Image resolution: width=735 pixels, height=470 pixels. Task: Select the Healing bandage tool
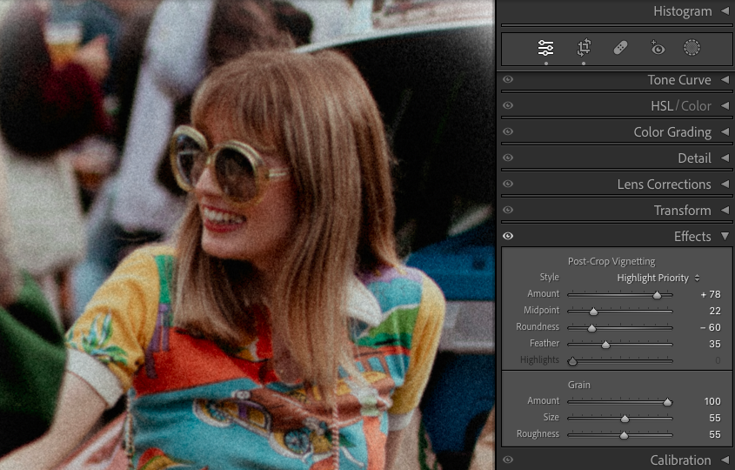[620, 48]
